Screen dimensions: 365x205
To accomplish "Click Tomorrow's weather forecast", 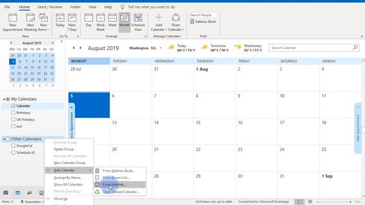I will pos(215,48).
